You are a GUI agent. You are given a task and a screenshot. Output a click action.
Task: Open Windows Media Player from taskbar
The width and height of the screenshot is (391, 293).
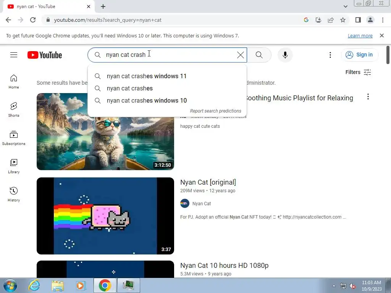[x=81, y=285]
